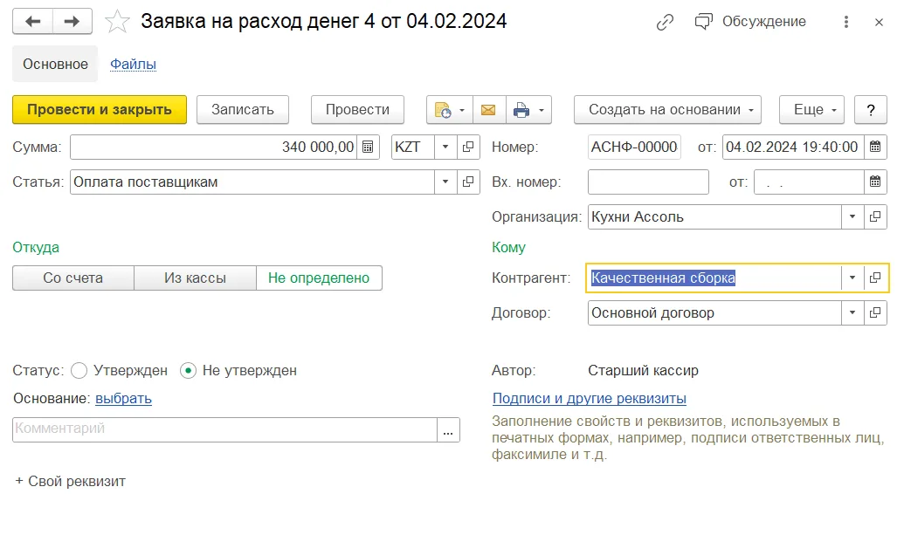Open the Основной договор contract record
The width and height of the screenshot is (904, 535).
pos(875,313)
